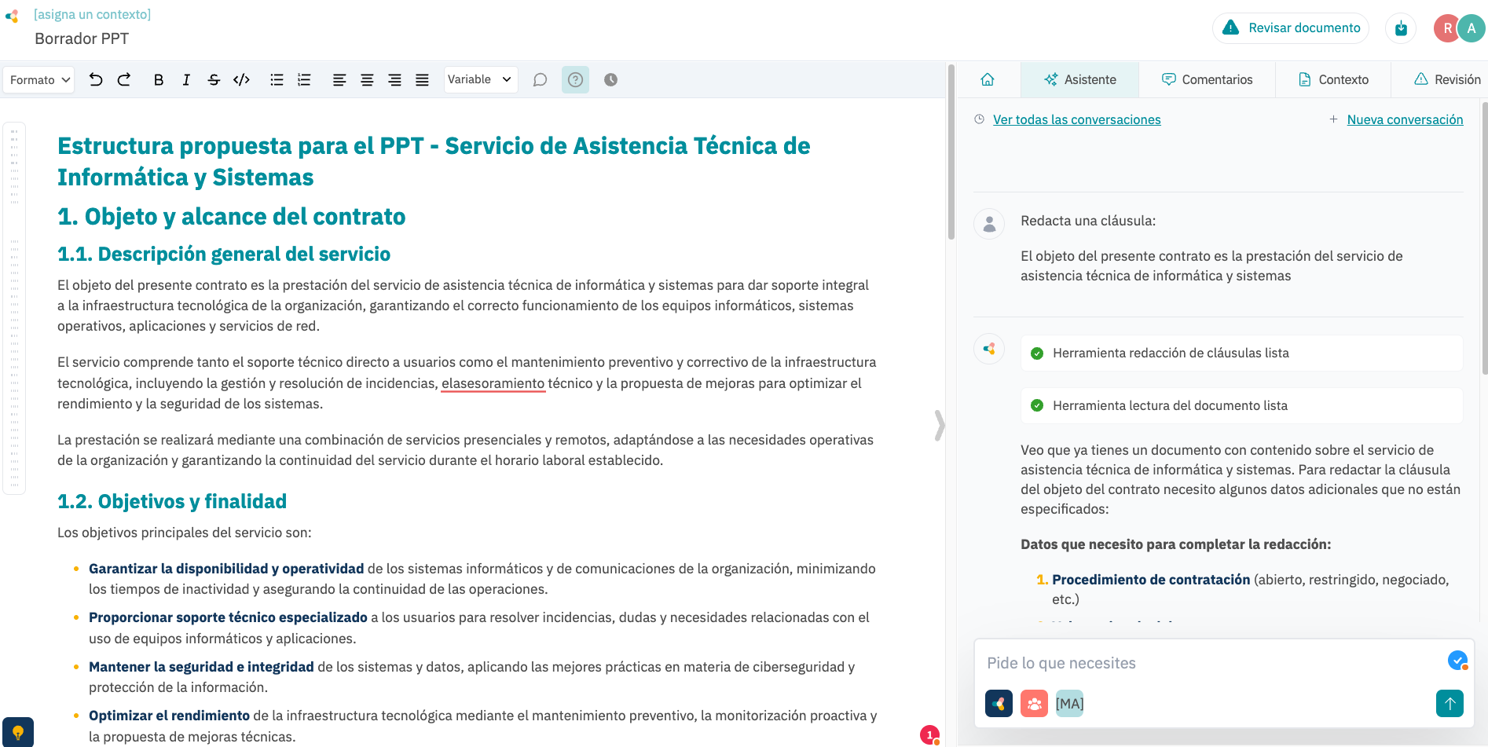Expand the Variable dropdown
Viewport: 1488px width, 747px height.
click(480, 79)
